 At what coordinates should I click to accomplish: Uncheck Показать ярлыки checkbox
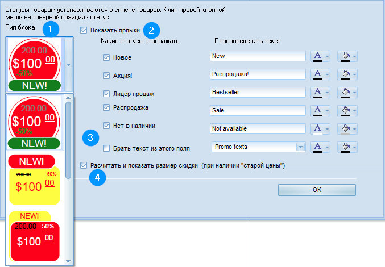click(x=84, y=31)
